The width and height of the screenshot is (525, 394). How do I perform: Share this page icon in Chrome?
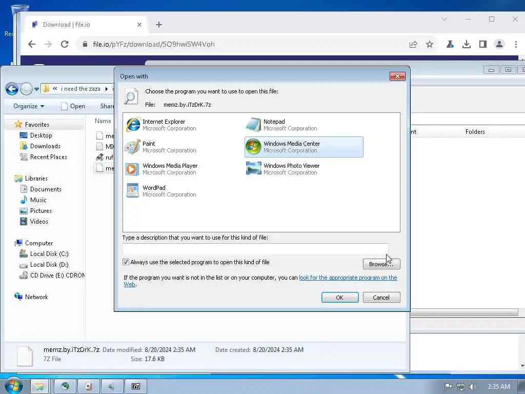coord(413,44)
